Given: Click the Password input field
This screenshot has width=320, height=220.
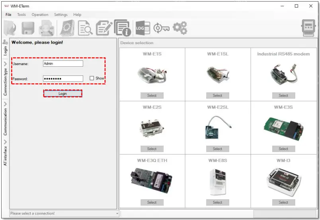Looking at the screenshot, I should (x=63, y=79).
